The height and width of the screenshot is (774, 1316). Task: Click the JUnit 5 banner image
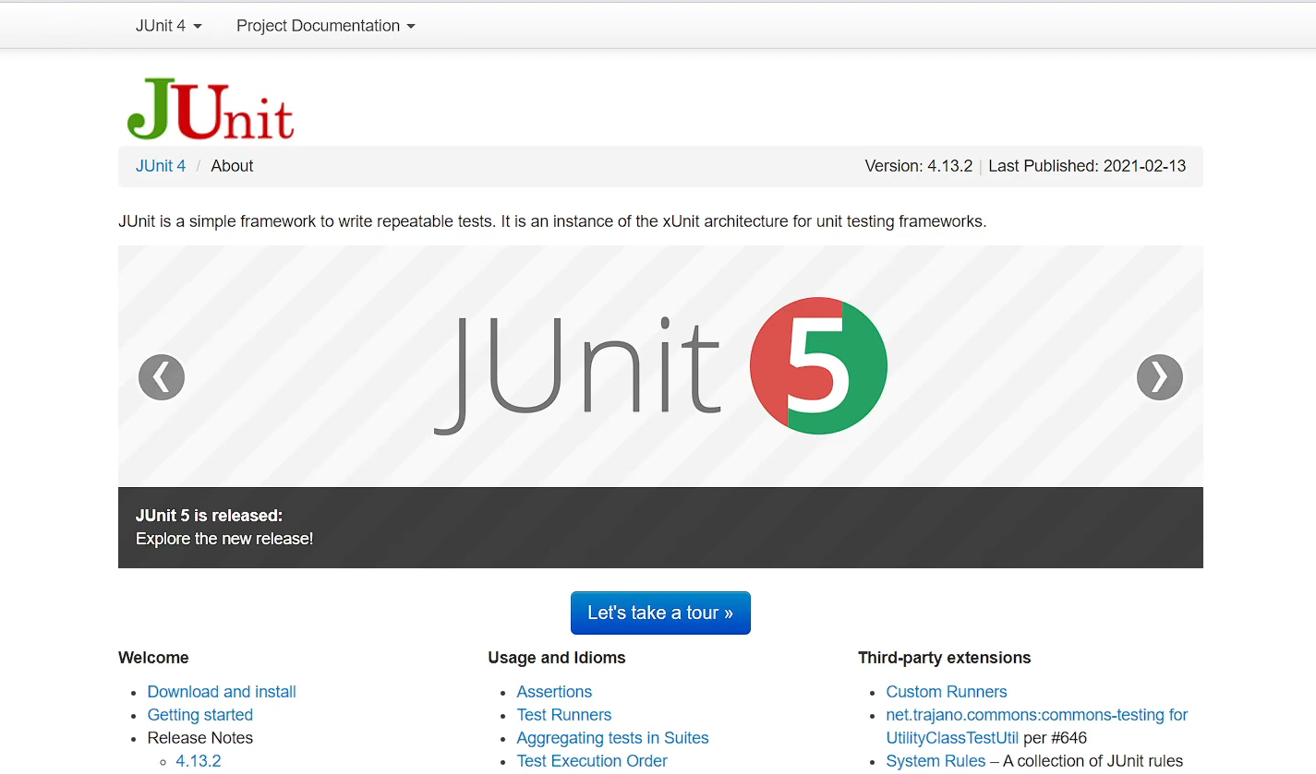pyautogui.click(x=660, y=366)
